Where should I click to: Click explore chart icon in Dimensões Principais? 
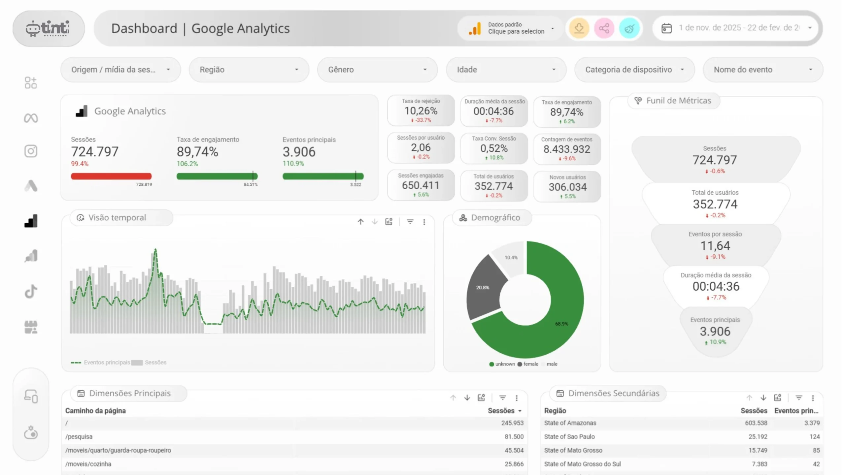point(481,397)
